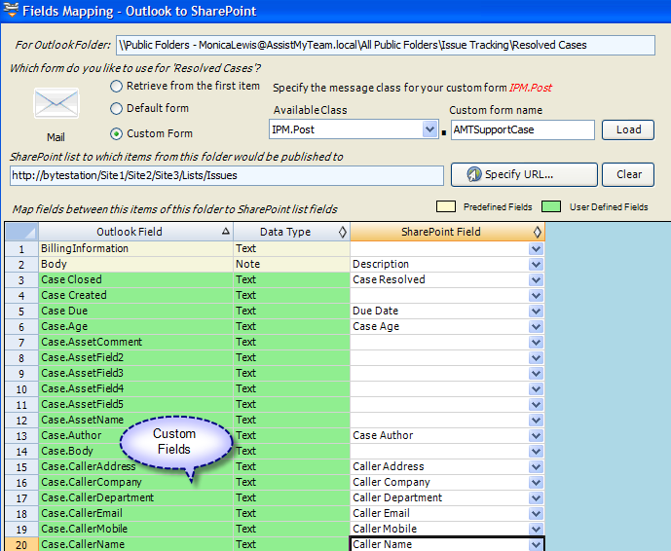Click the Custom form name text field
This screenshot has width=671, height=551.
pyautogui.click(x=522, y=129)
